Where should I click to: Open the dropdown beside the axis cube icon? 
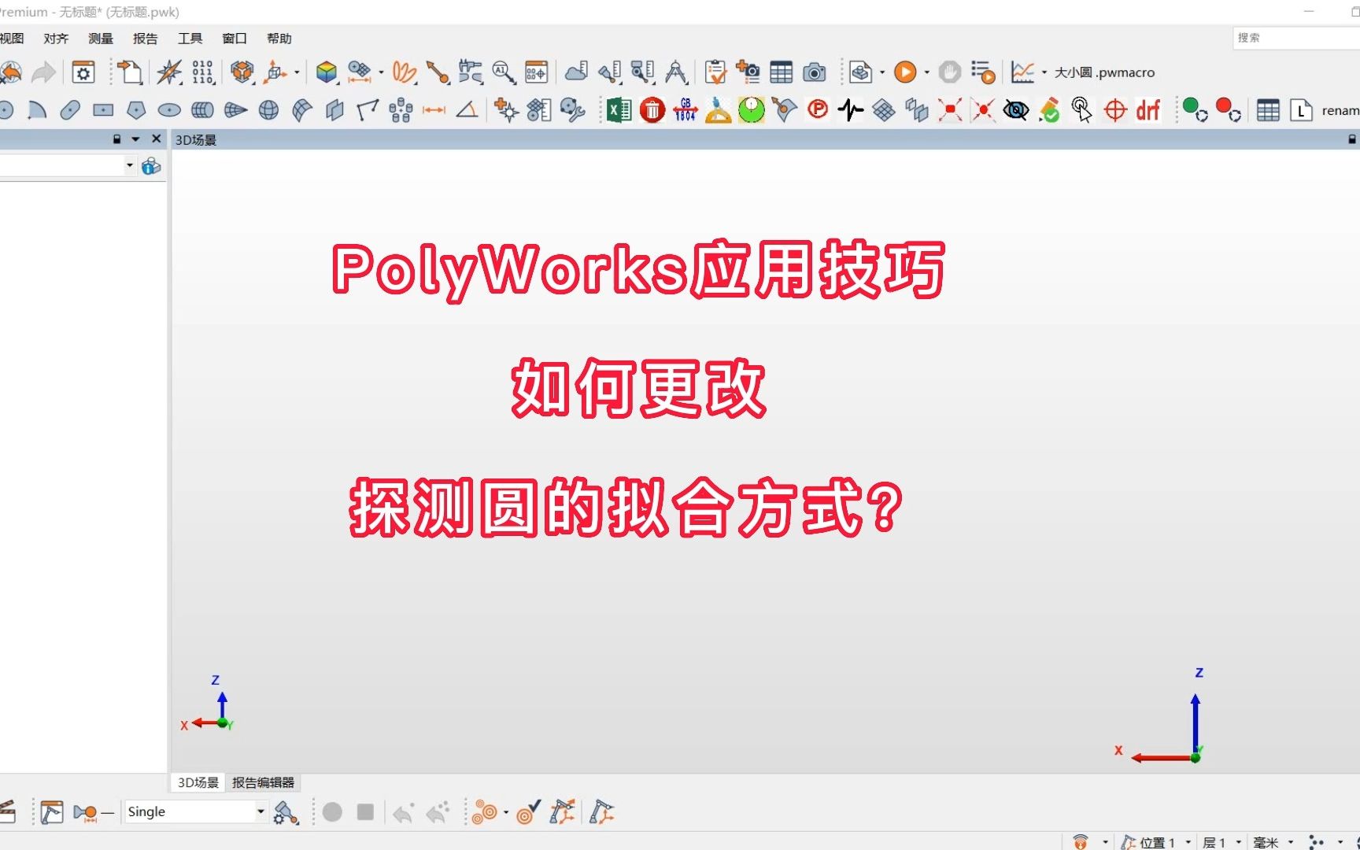coord(297,72)
